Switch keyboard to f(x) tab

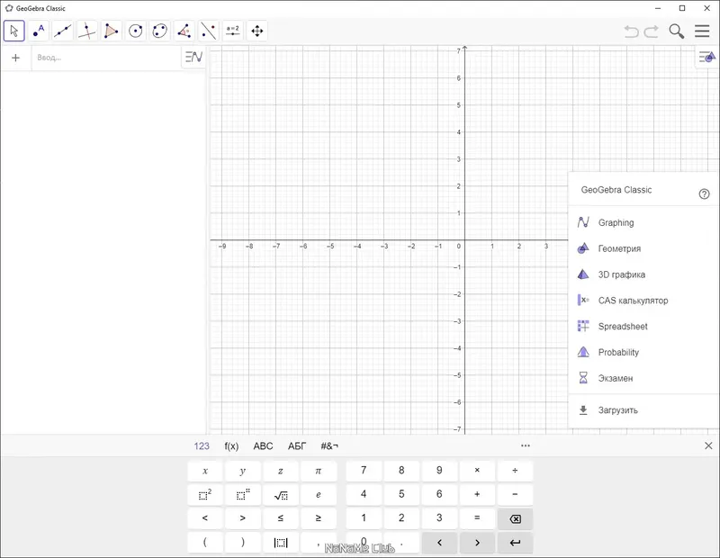tap(231, 445)
